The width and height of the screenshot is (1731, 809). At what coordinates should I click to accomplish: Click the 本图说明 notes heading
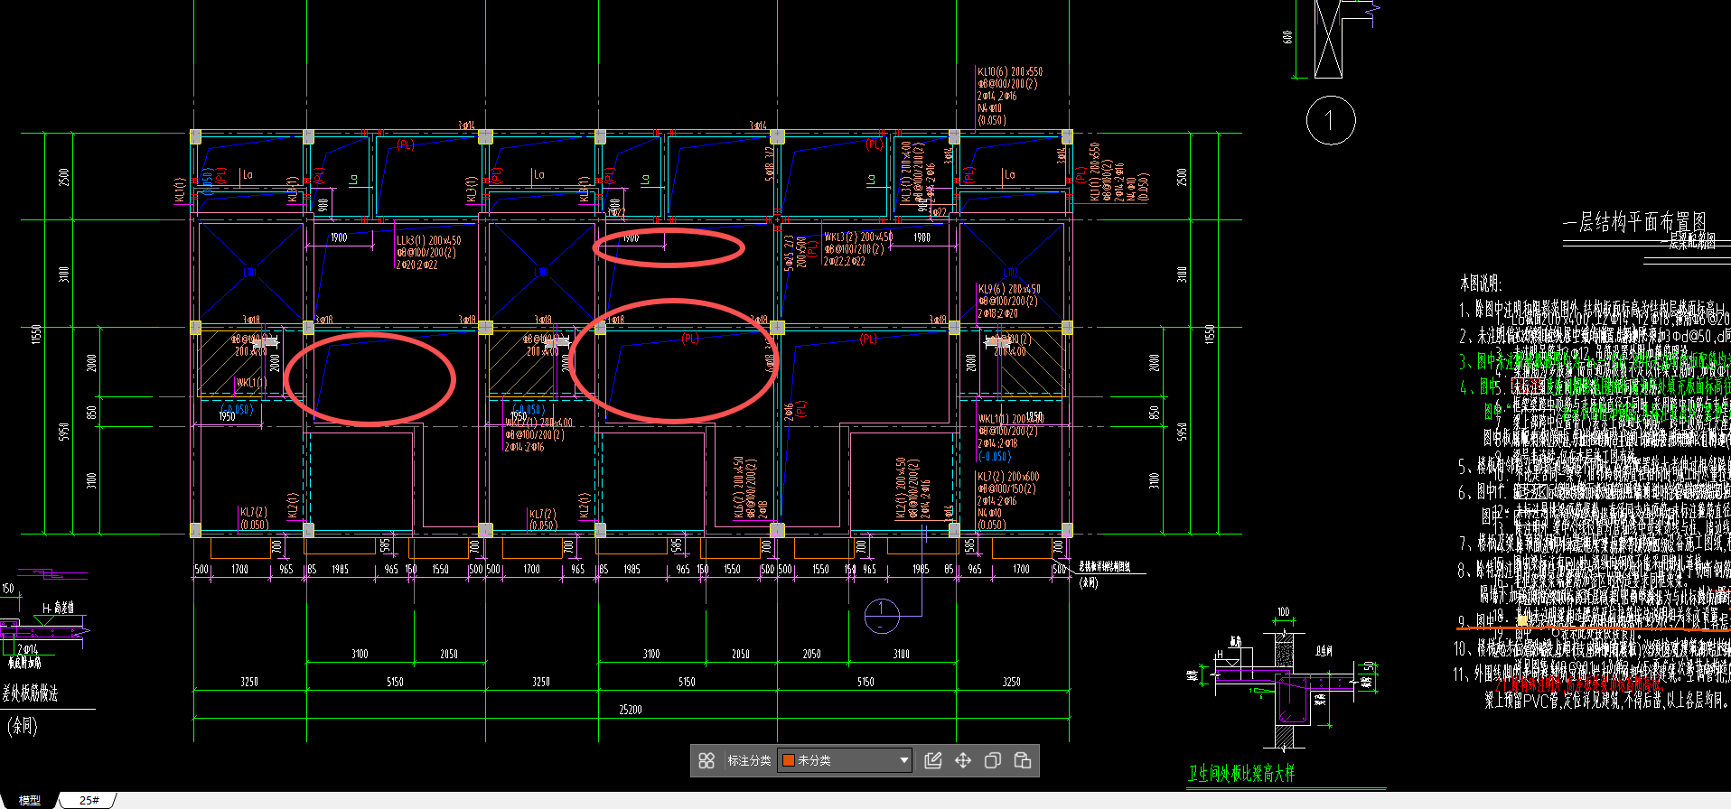pyautogui.click(x=1480, y=283)
